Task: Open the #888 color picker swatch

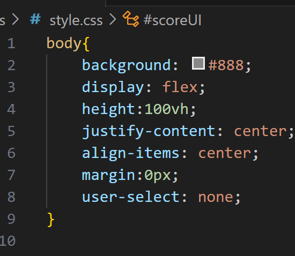Action: click(198, 63)
